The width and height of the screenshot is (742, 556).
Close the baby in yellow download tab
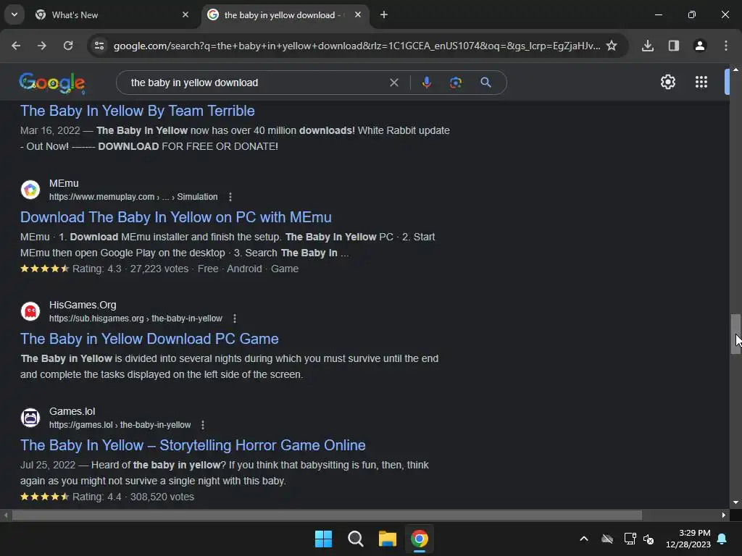(358, 14)
